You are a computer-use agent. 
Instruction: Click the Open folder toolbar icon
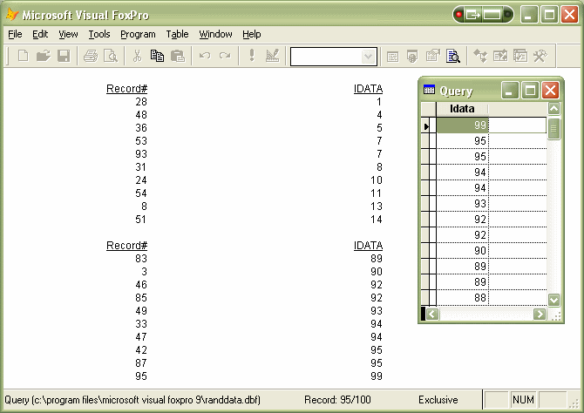(43, 56)
